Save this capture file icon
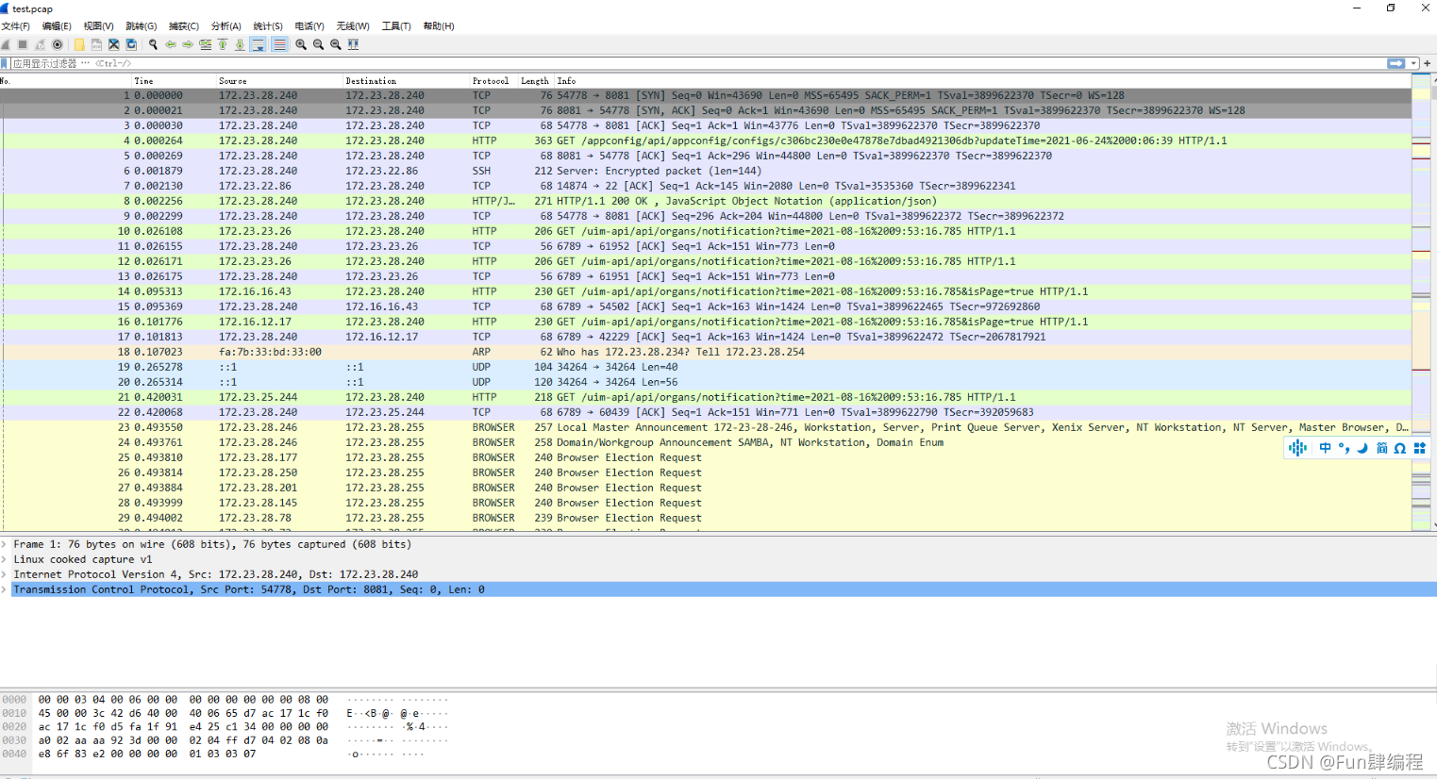Screen dimensions: 1437x779 [96, 44]
